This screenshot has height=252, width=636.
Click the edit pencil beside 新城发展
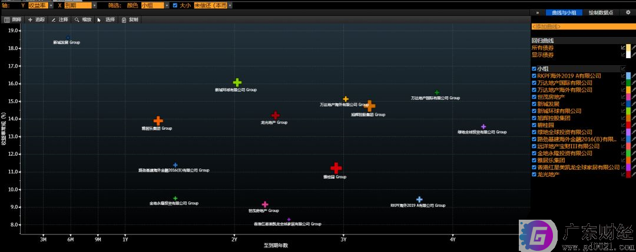[634, 104]
